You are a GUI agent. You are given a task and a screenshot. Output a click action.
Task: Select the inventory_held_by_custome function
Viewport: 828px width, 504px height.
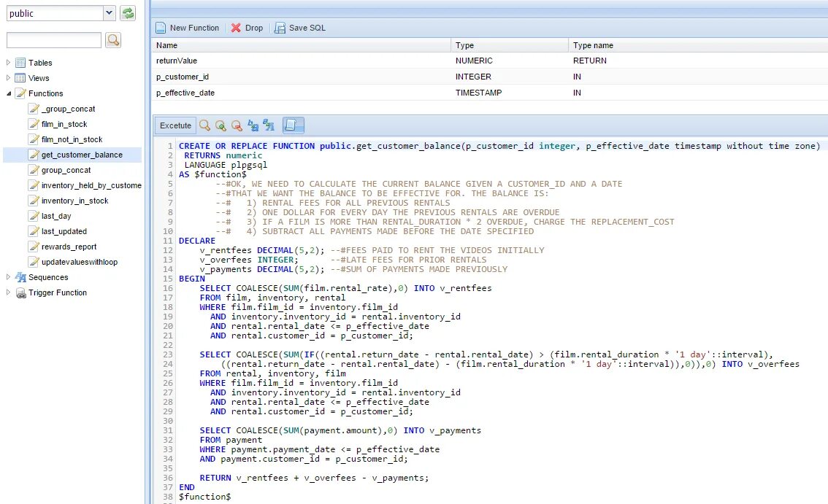91,185
